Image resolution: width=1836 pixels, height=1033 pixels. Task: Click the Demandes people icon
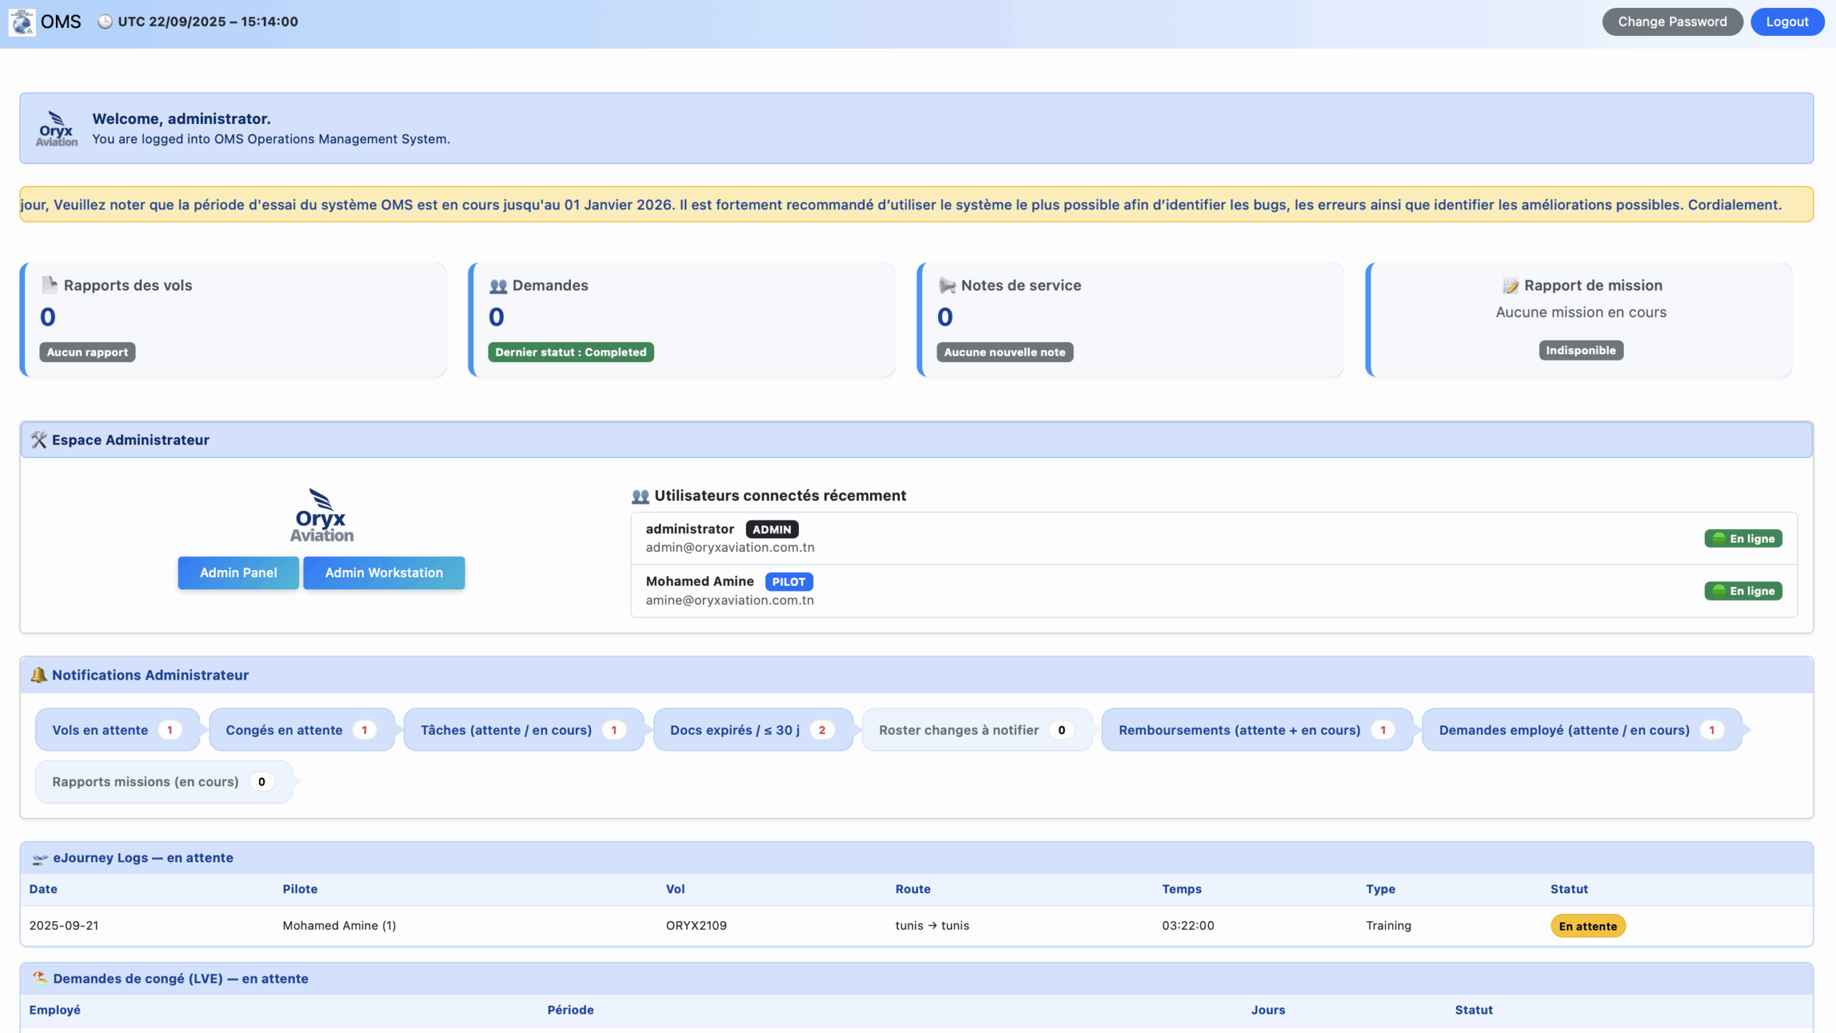[498, 286]
